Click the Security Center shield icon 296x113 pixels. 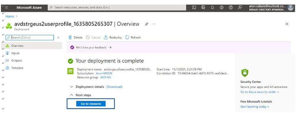[245, 73]
